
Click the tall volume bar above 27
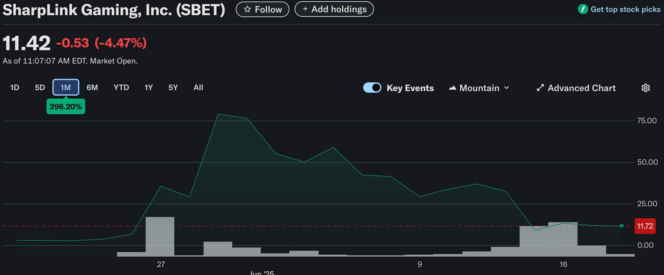point(160,236)
